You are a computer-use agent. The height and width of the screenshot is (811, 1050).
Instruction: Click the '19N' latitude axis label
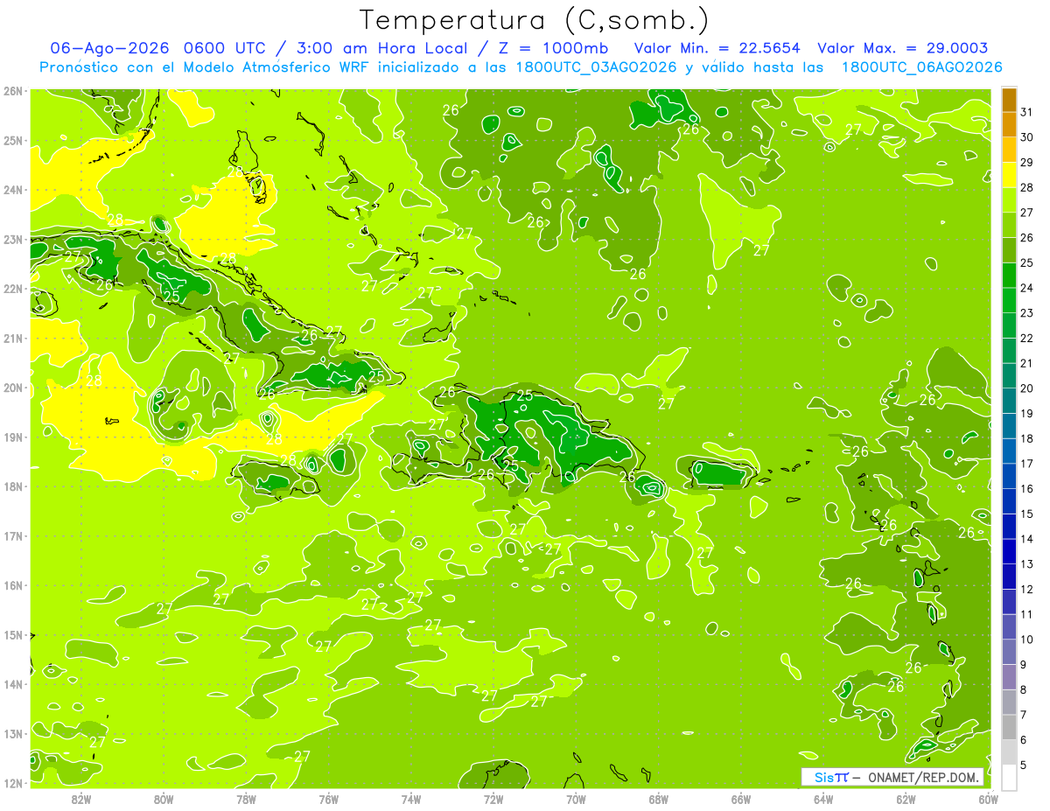pyautogui.click(x=13, y=437)
